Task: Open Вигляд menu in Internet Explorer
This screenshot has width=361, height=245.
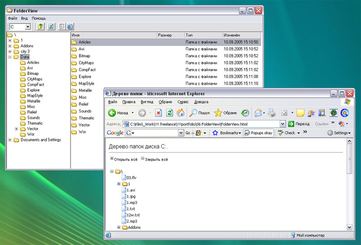Action: pyautogui.click(x=147, y=102)
